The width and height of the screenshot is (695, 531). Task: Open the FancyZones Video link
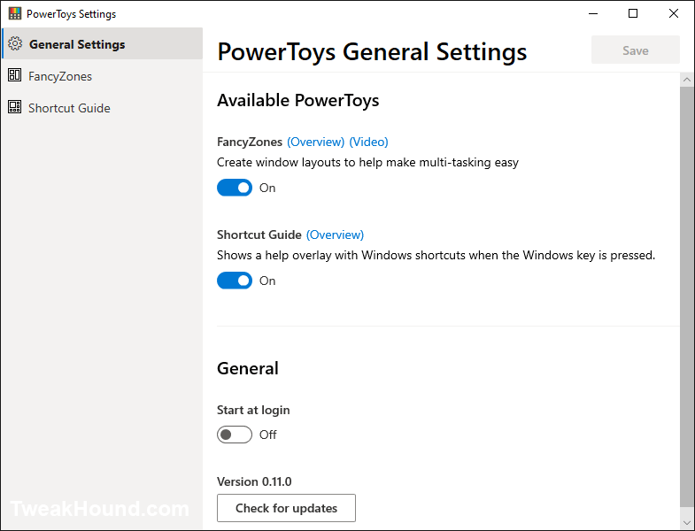click(369, 142)
